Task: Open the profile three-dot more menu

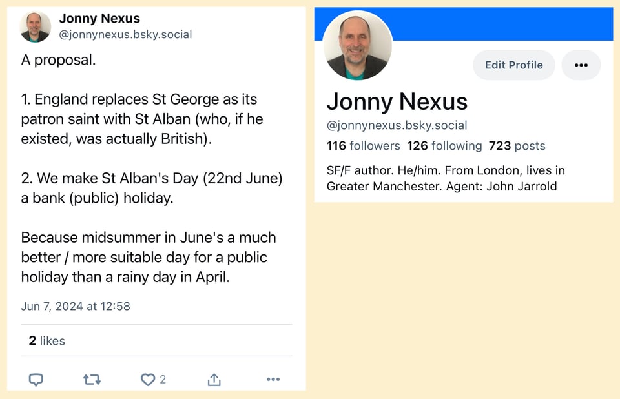Action: (x=581, y=65)
